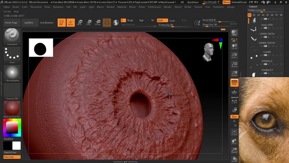Image resolution: width=289 pixels, height=163 pixels.
Task: Click the Scroll canvas icon
Action: (234, 46)
